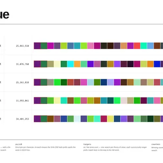Click the lavender swatch in the third row
Image resolution: width=163 pixels, height=163 pixels.
pyautogui.click(x=110, y=82)
